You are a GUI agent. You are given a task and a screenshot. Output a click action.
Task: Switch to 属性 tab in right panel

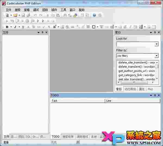click(x=142, y=89)
